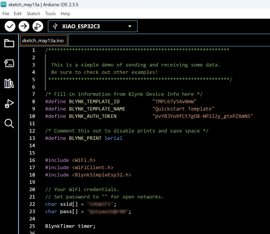
Task: Click line number 22 in gutter
Action: click(32, 204)
